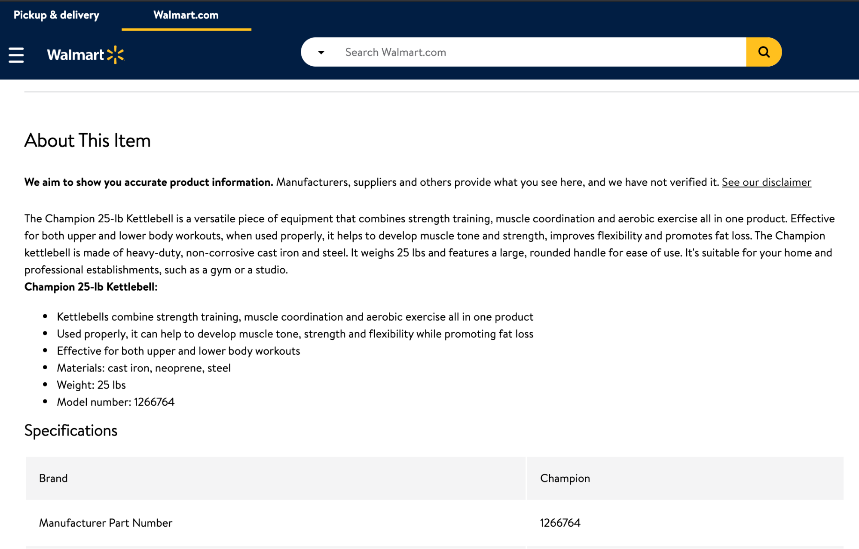Expand the search department dropdown arrow
The width and height of the screenshot is (859, 549).
(x=321, y=52)
